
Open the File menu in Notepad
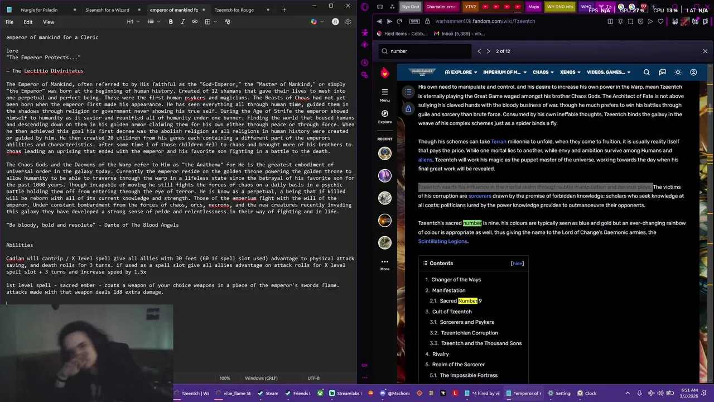point(9,22)
